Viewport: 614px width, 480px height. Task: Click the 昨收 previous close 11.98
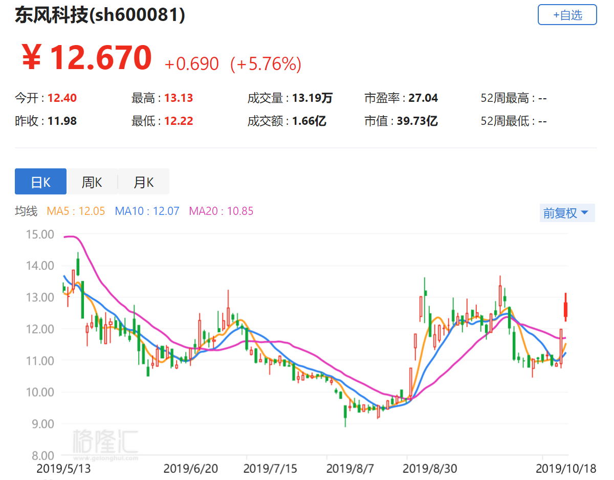62,121
